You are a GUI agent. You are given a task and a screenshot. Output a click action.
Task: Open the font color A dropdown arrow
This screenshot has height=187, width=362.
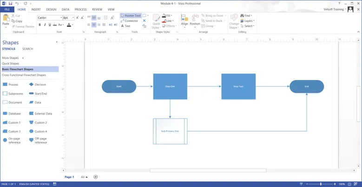tap(72, 25)
